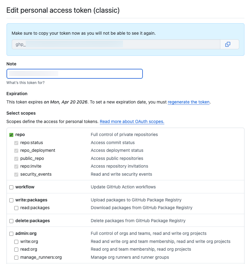Enable the write:org scope
This screenshot has width=251, height=264.
(x=16, y=241)
